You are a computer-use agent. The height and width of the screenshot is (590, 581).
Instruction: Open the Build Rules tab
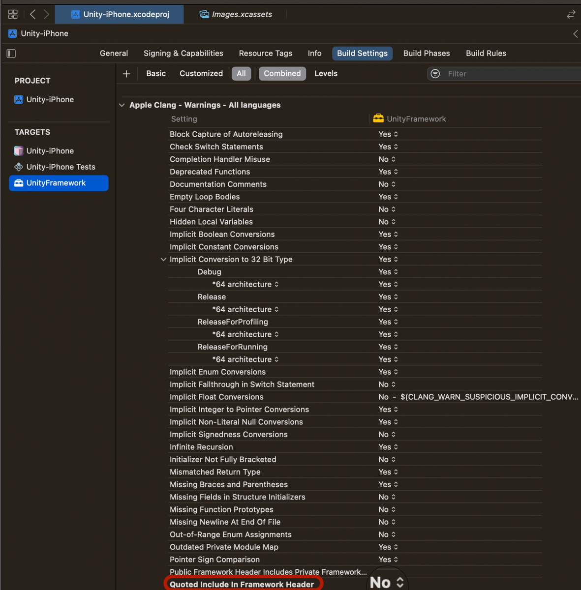tap(486, 53)
